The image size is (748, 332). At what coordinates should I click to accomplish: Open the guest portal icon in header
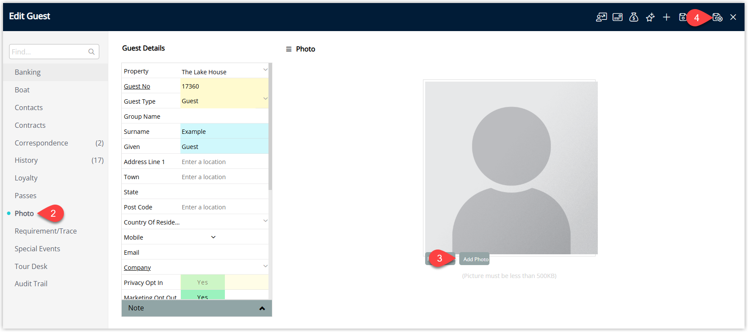point(601,17)
